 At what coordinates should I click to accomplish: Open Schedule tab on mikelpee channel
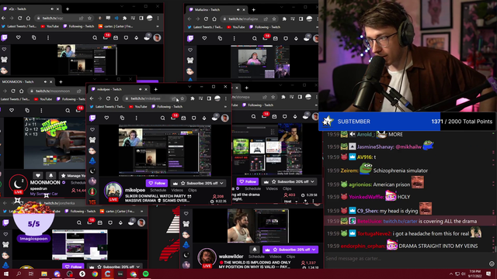tap(158, 190)
